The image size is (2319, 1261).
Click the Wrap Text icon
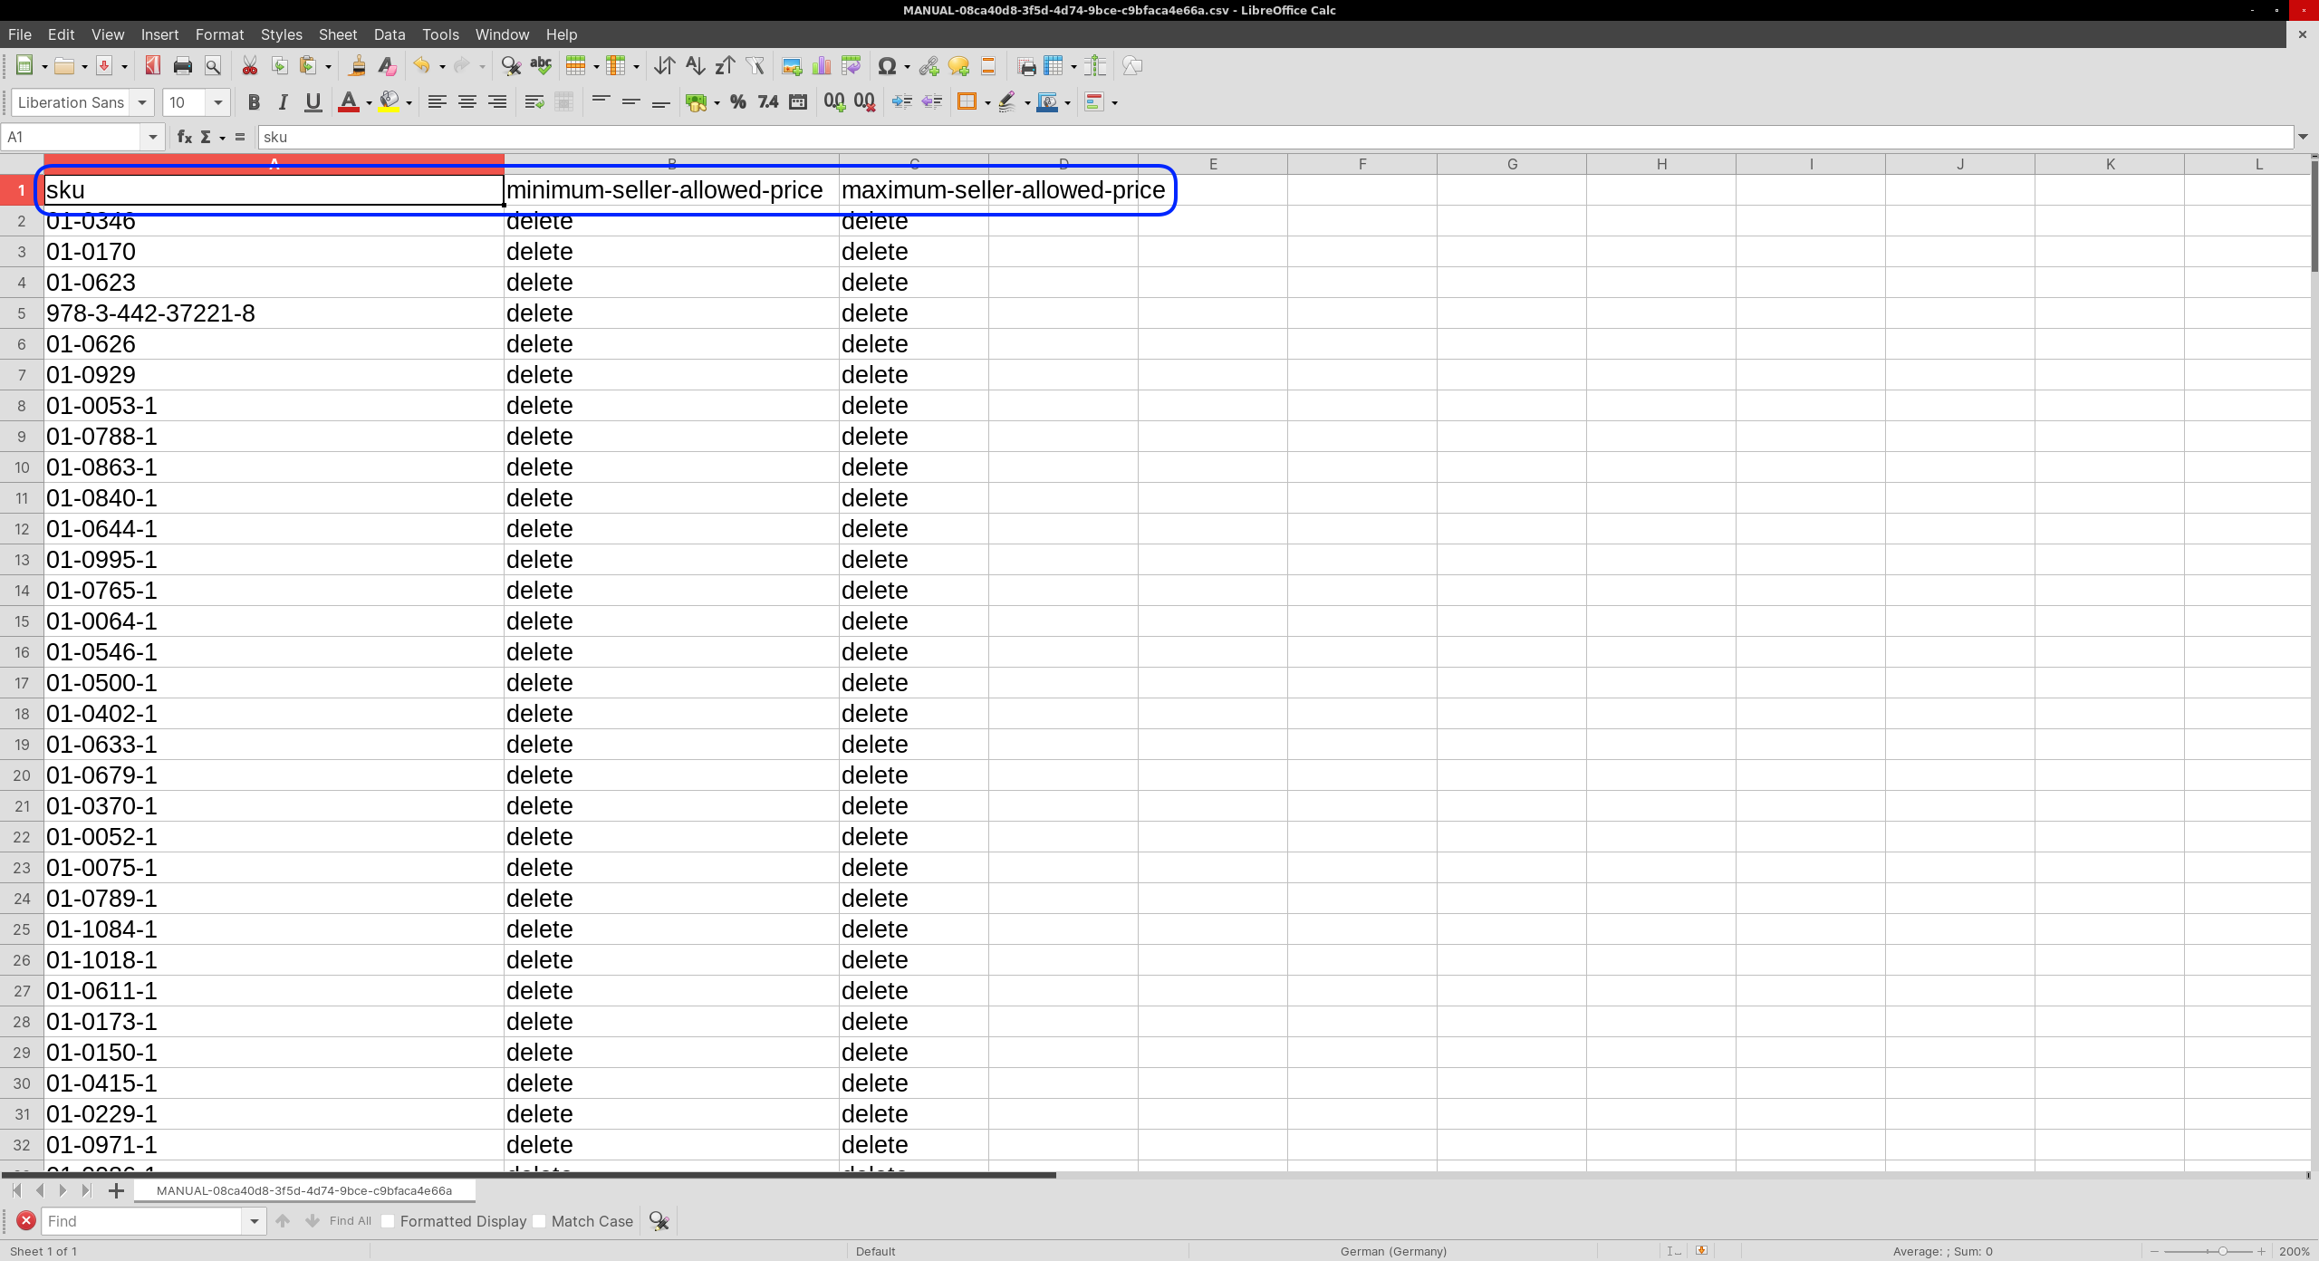pyautogui.click(x=534, y=102)
